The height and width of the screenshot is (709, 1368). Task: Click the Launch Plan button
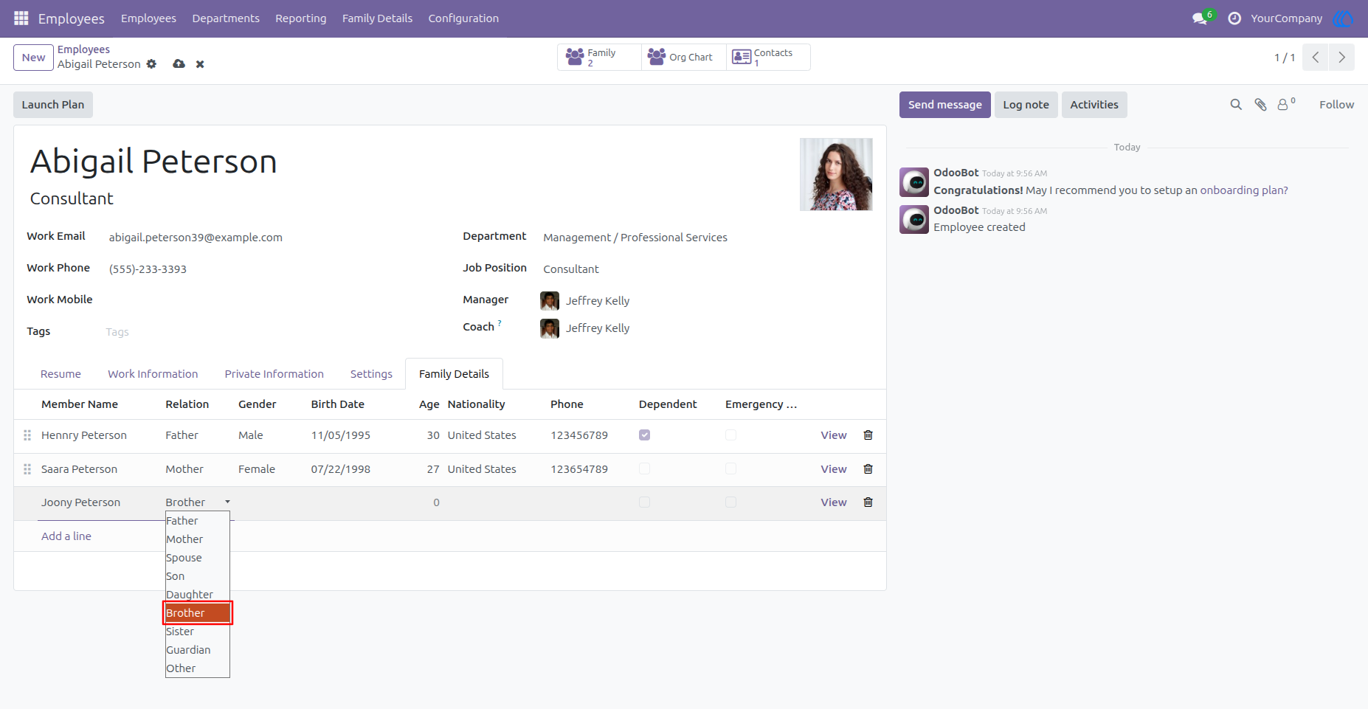(x=53, y=105)
